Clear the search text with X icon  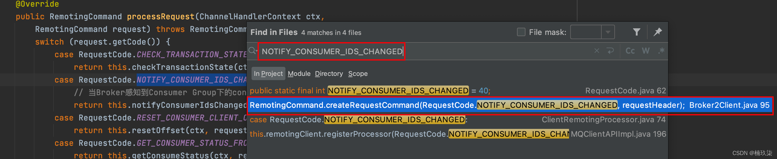[597, 51]
